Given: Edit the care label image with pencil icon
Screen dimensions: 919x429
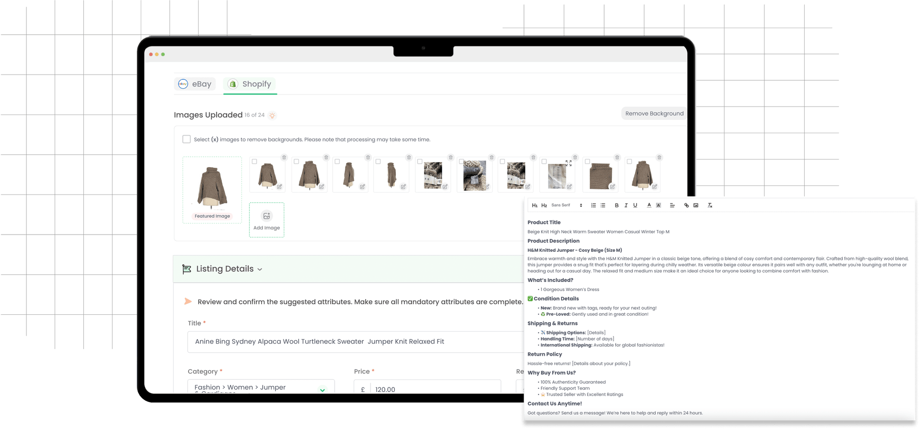Looking at the screenshot, I should tap(569, 187).
